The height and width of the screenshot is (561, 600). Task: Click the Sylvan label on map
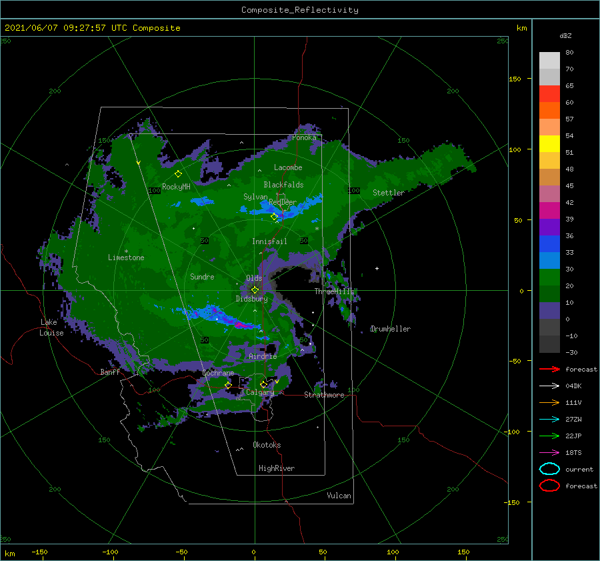pos(255,197)
